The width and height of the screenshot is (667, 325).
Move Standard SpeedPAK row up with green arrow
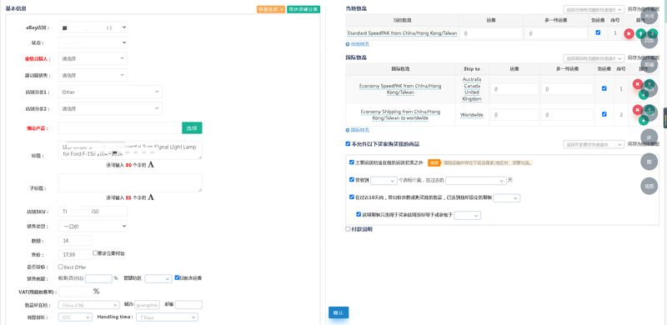pyautogui.click(x=641, y=33)
